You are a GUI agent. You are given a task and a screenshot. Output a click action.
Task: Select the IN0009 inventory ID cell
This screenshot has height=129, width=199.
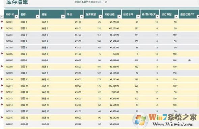point(9,73)
